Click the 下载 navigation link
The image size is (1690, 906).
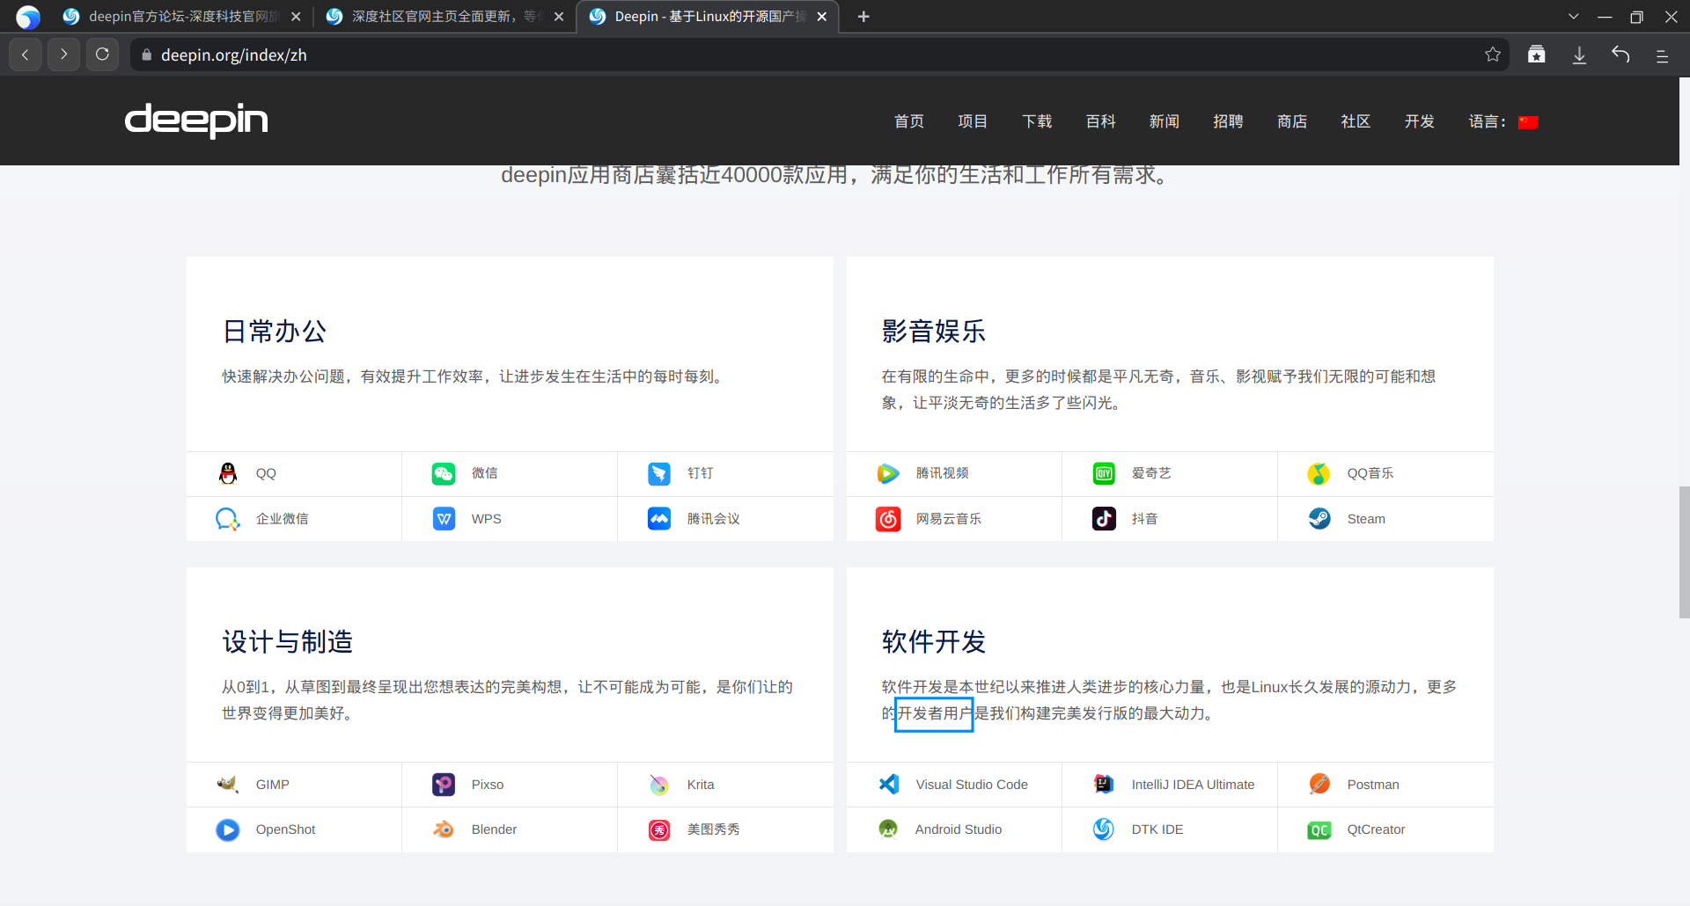point(1036,121)
